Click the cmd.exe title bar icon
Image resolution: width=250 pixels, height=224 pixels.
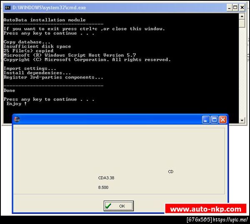(x=7, y=8)
